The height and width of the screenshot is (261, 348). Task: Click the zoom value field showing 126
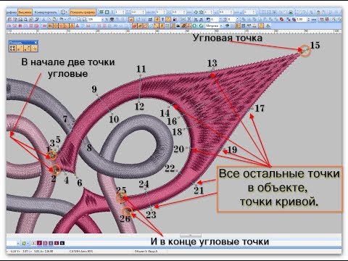coord(95,20)
